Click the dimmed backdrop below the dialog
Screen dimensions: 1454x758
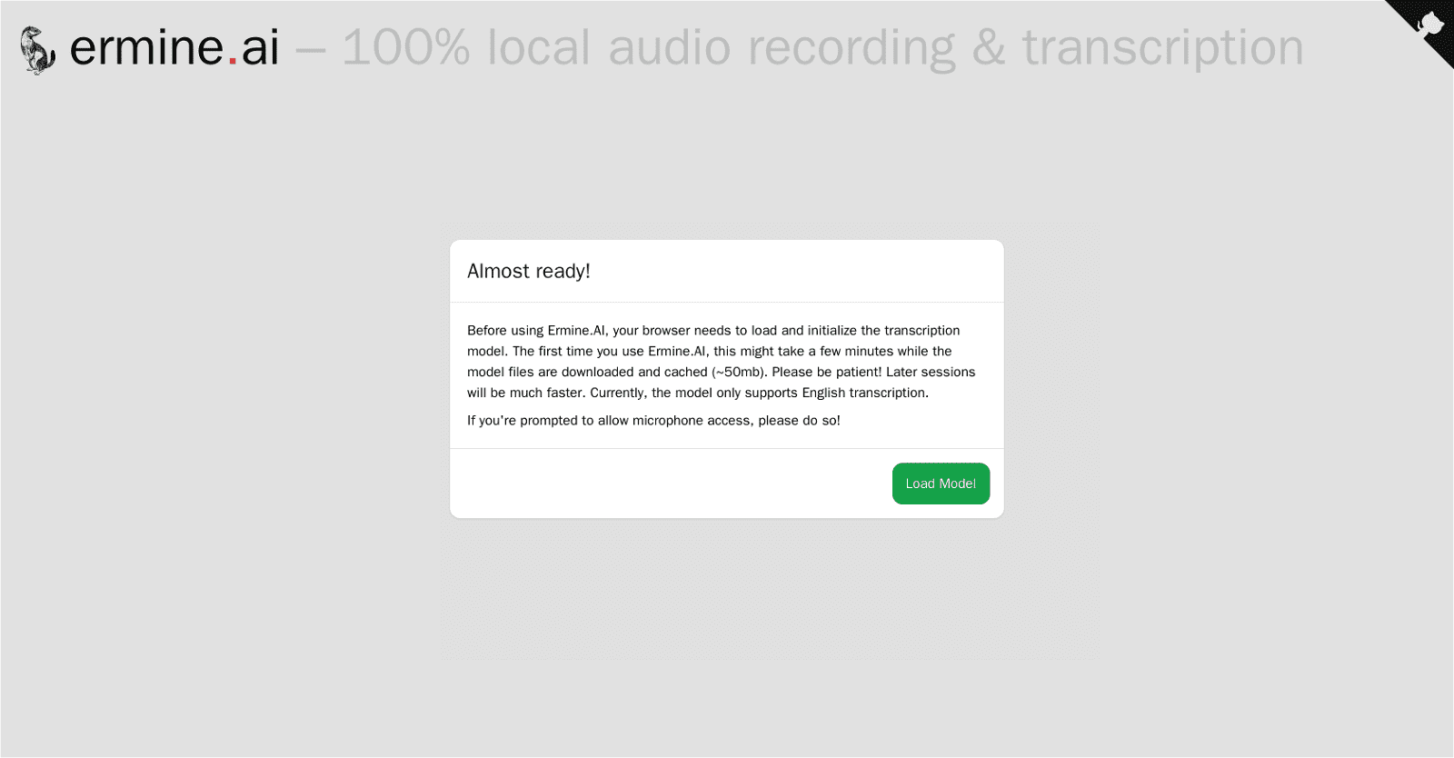[x=727, y=636]
